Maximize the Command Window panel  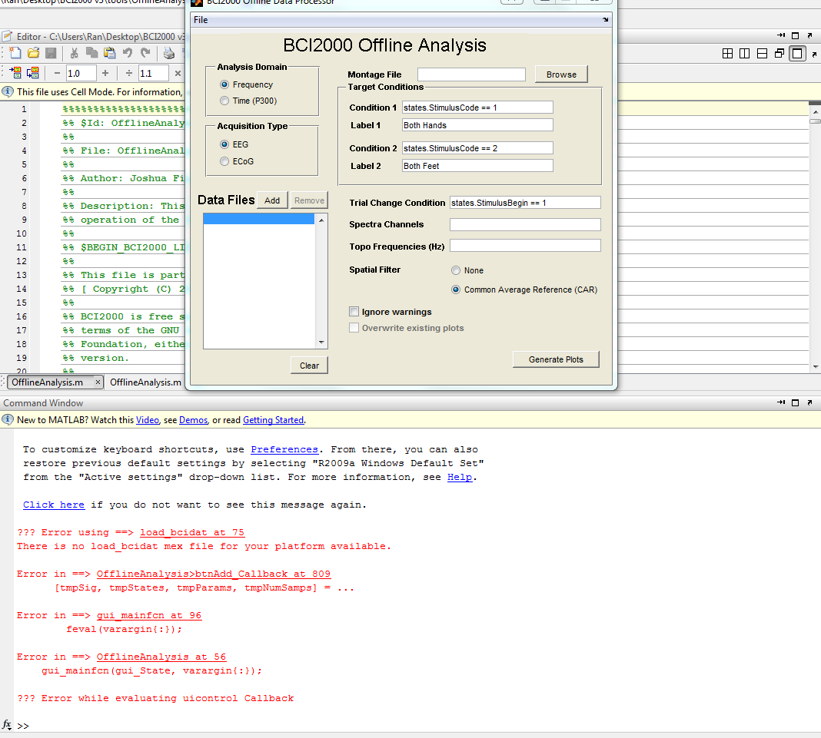796,402
